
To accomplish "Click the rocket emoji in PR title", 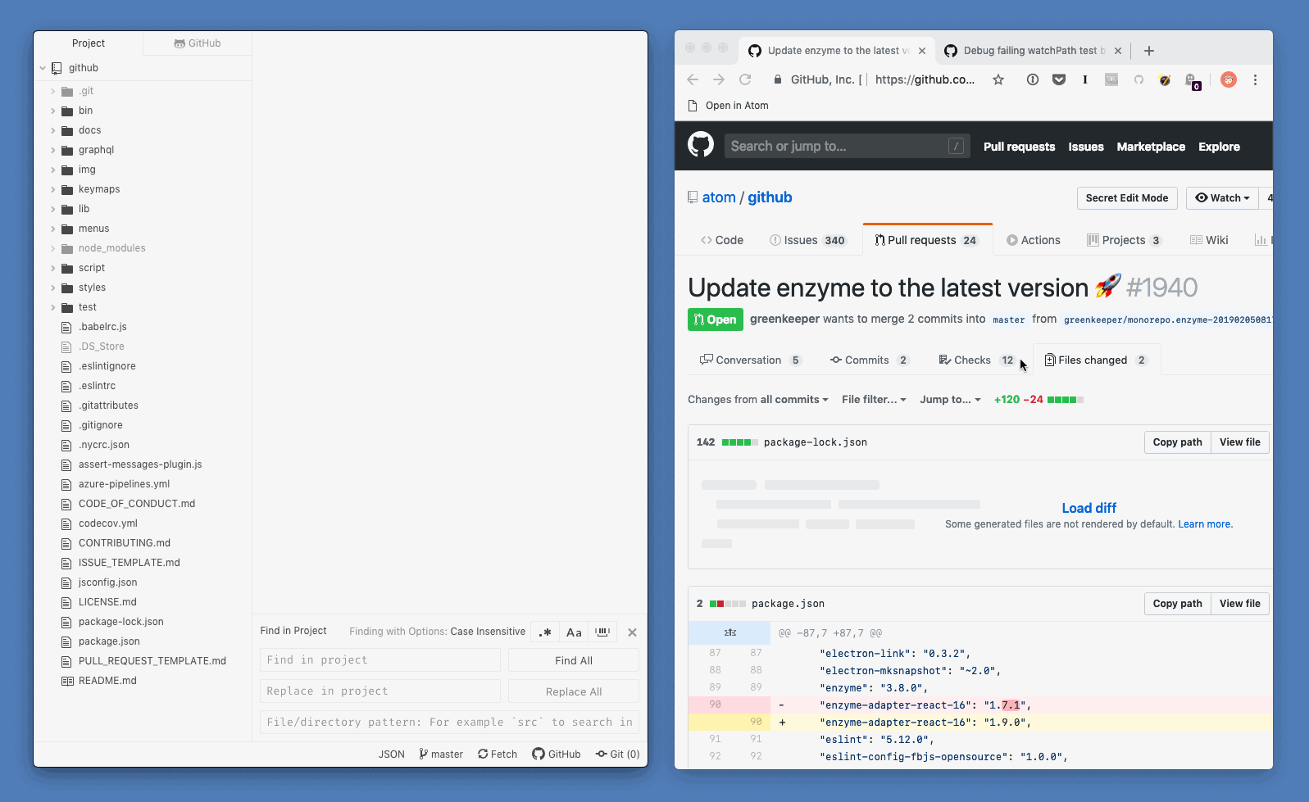I will [1108, 287].
